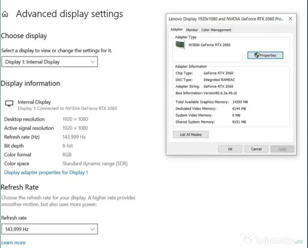Click the dialog title bar text
This screenshot has height=248, width=308.
pyautogui.click(x=226, y=19)
